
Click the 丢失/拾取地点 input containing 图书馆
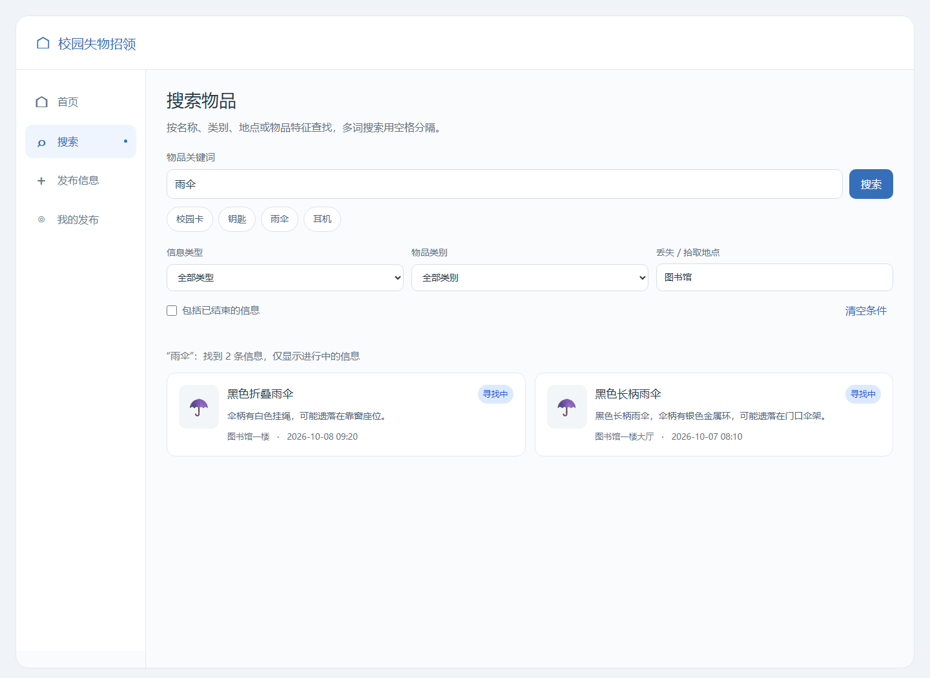(x=774, y=277)
